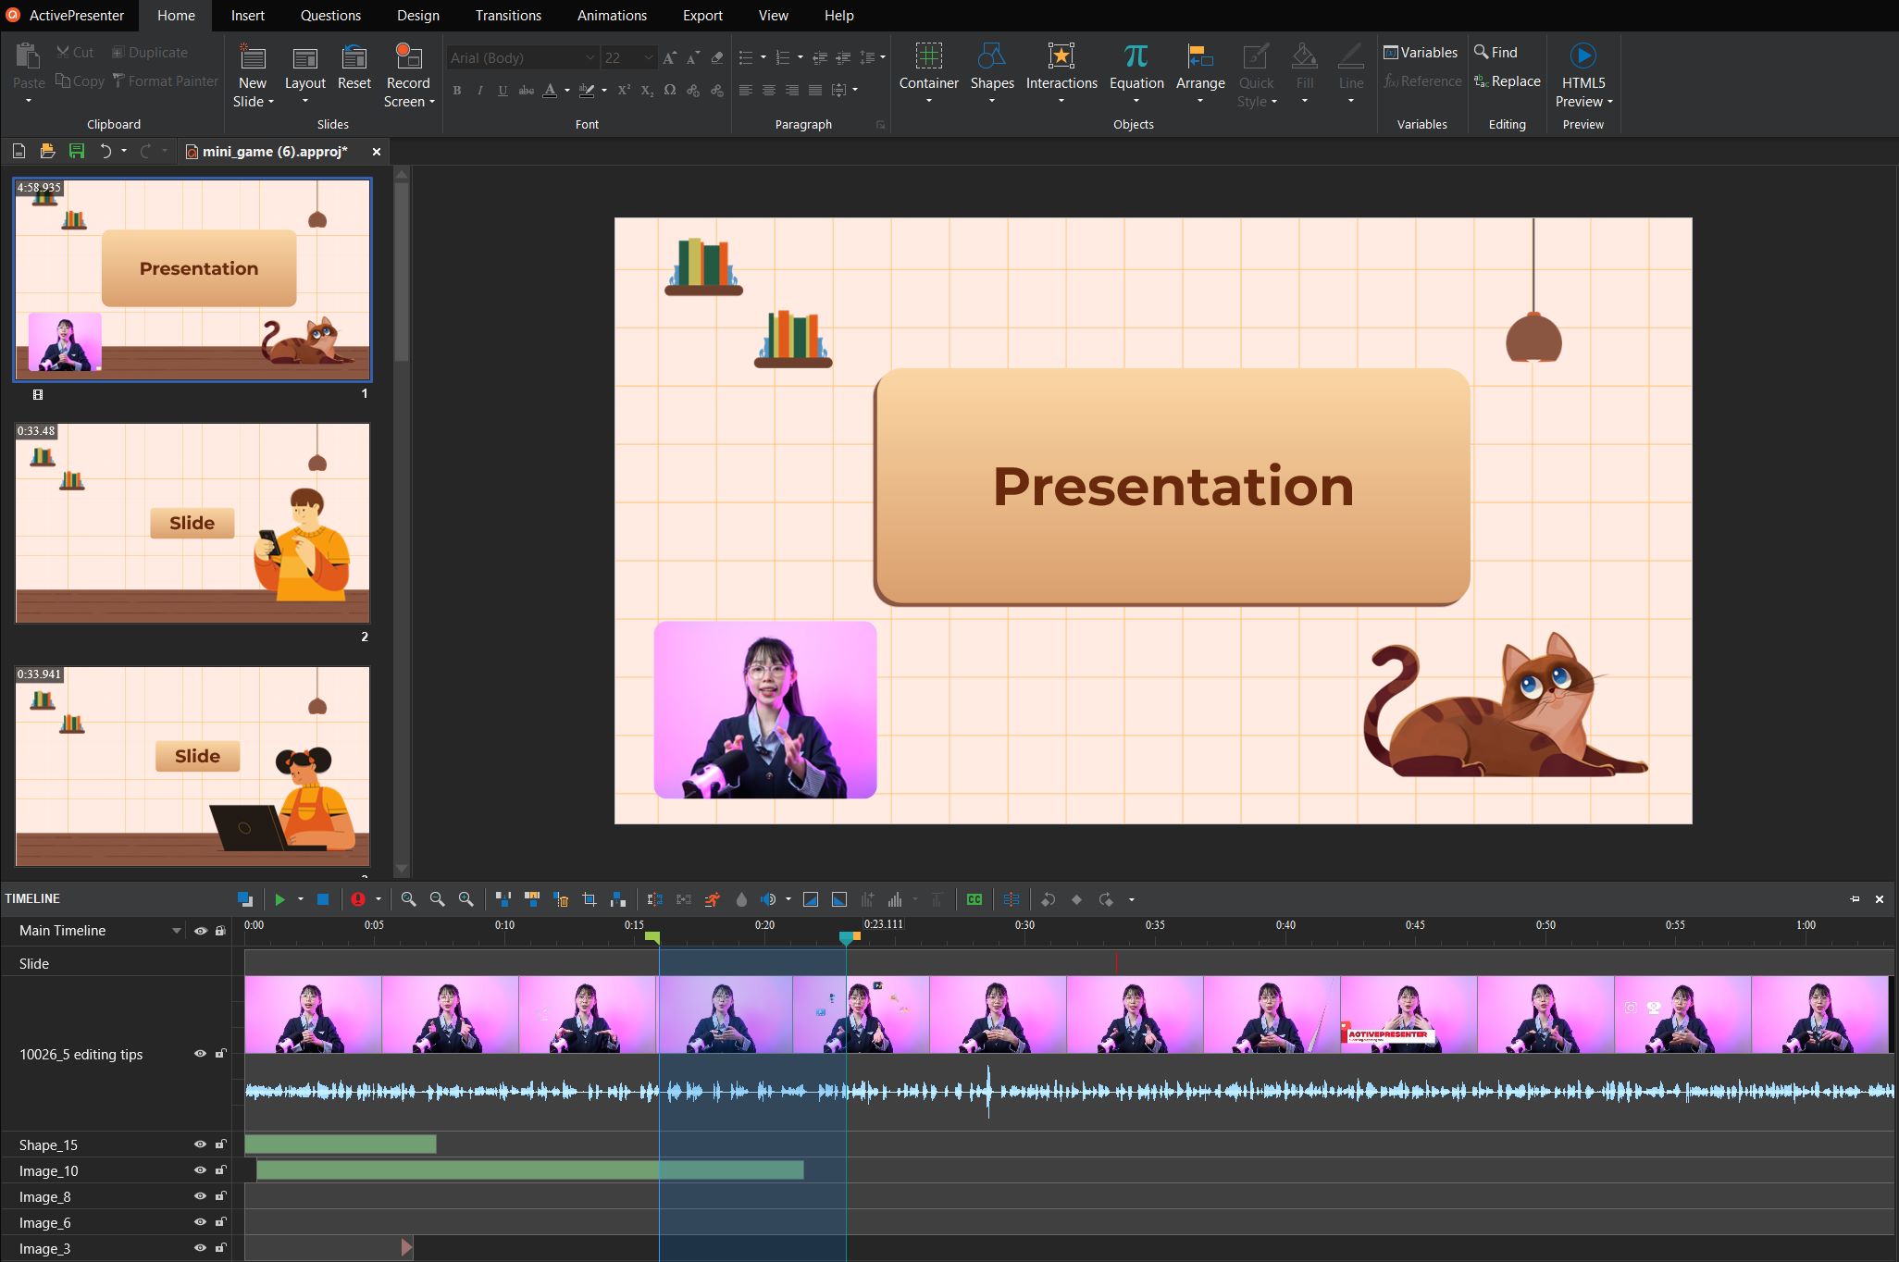Open a project with the folder icon
The width and height of the screenshot is (1899, 1262).
(x=47, y=151)
